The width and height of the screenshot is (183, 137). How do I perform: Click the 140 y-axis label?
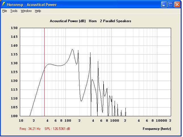[14, 45]
